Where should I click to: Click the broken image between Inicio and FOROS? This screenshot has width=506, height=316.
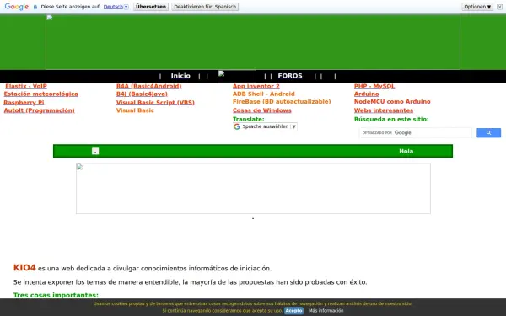237,77
